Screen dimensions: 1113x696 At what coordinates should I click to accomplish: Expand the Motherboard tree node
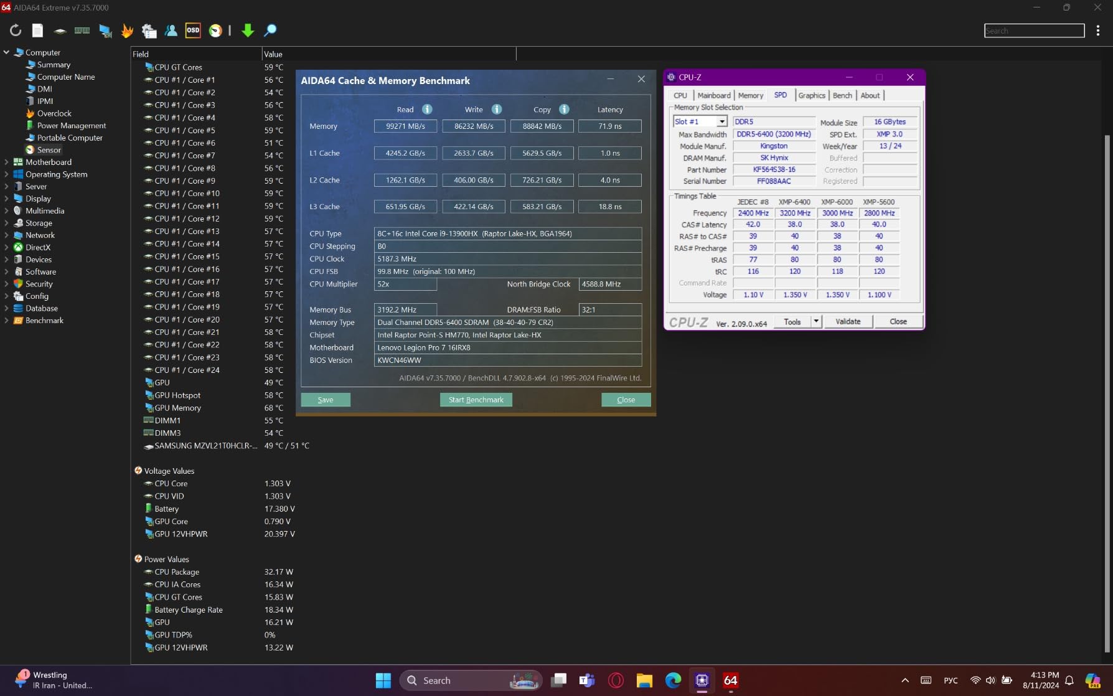coord(6,162)
